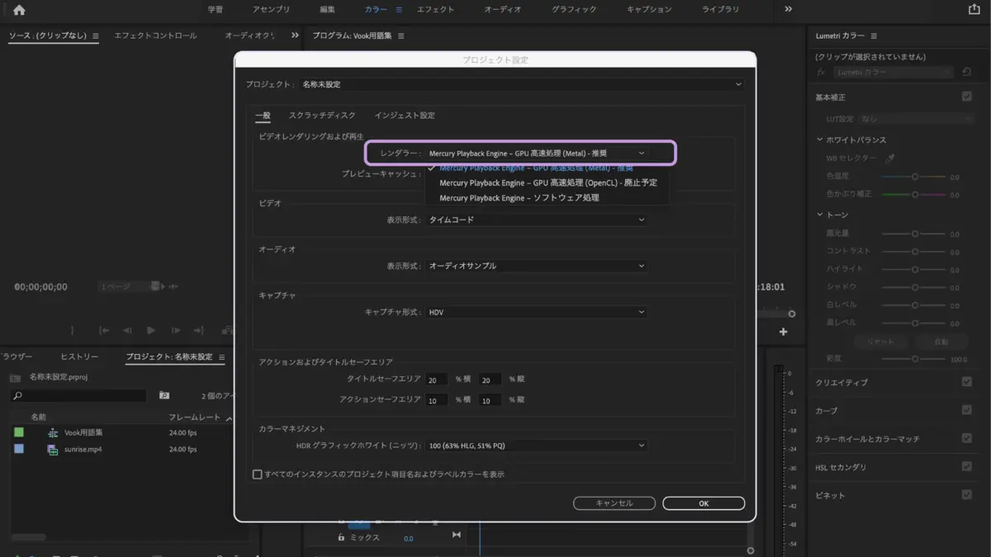Click the Cancel button in dialog
The width and height of the screenshot is (991, 557).
614,503
